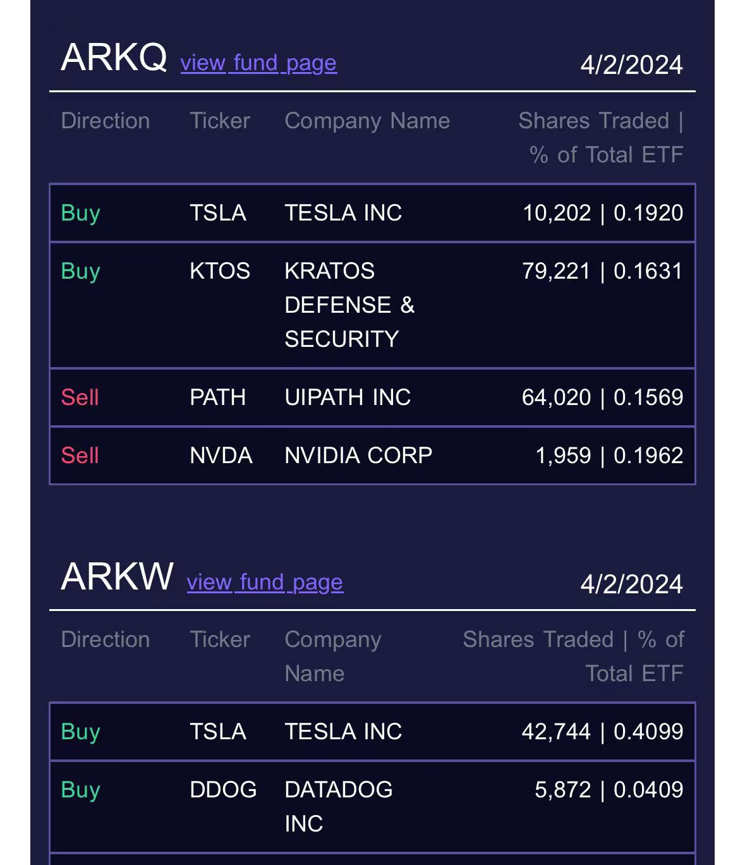Open the ARKW view fund page link
This screenshot has width=745, height=865.
(265, 582)
